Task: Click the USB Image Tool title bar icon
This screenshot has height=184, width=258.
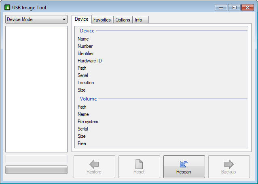Action: [x=7, y=7]
